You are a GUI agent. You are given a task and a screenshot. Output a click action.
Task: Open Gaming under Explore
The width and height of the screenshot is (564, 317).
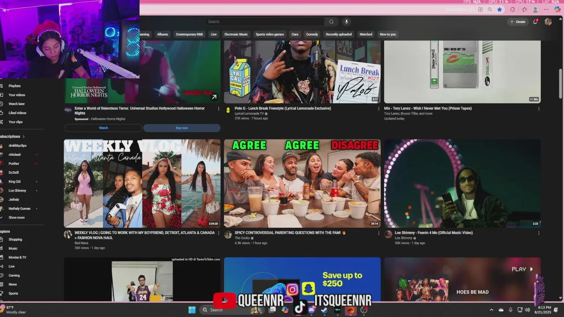[x=13, y=275]
